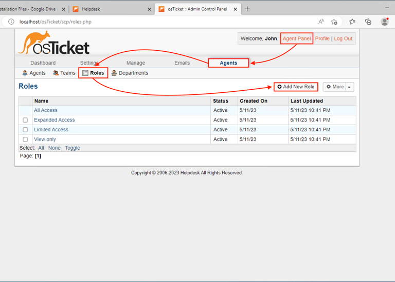The image size is (395, 282).
Task: Click page number [1]
Action: [38, 156]
